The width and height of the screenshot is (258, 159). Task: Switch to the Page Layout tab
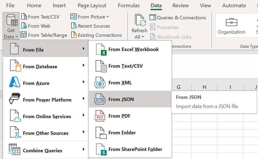click(92, 5)
